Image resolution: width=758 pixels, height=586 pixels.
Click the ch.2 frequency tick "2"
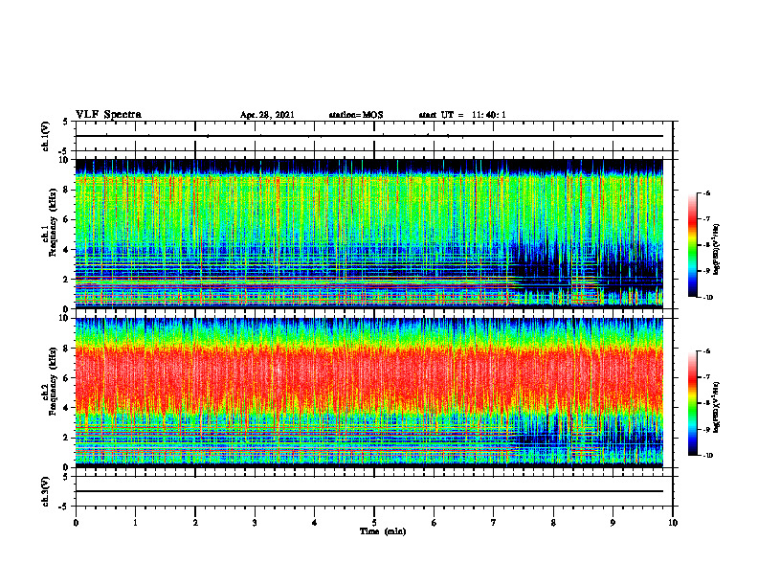67,438
